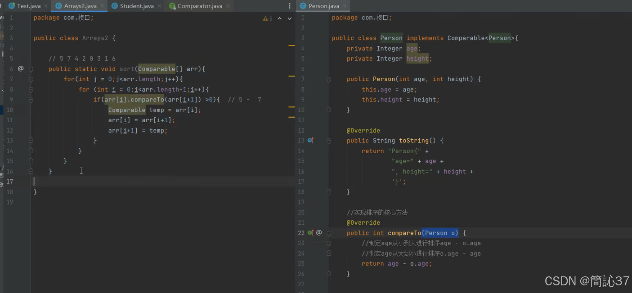Click the 'height' field declaration
Viewport: 632px width, 293px height.
pos(417,59)
